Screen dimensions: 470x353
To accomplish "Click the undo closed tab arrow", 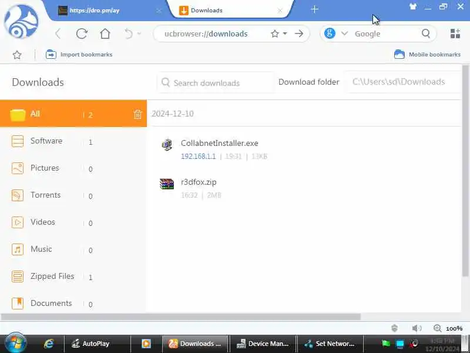I will pyautogui.click(x=129, y=34).
